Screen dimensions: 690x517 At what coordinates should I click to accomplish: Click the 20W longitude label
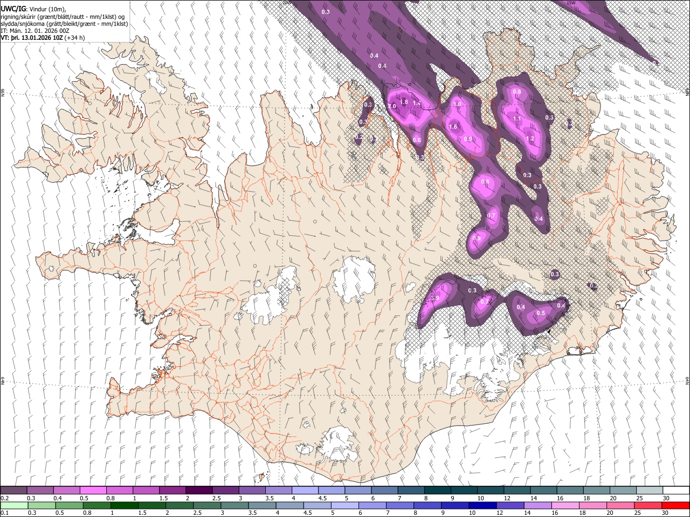[x=287, y=3]
